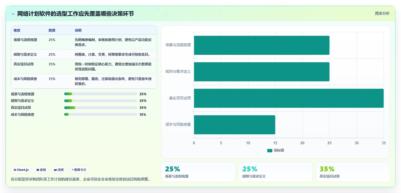Click the description starting 先明确谁编制

pos(113,42)
